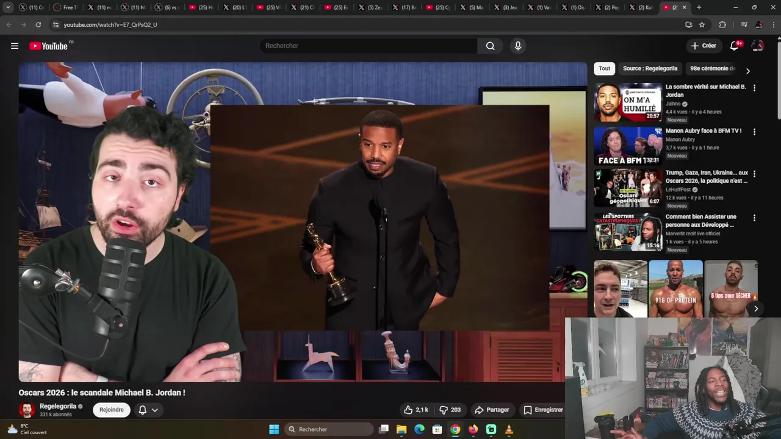Click the Partager button
Image resolution: width=781 pixels, height=439 pixels.
point(492,410)
